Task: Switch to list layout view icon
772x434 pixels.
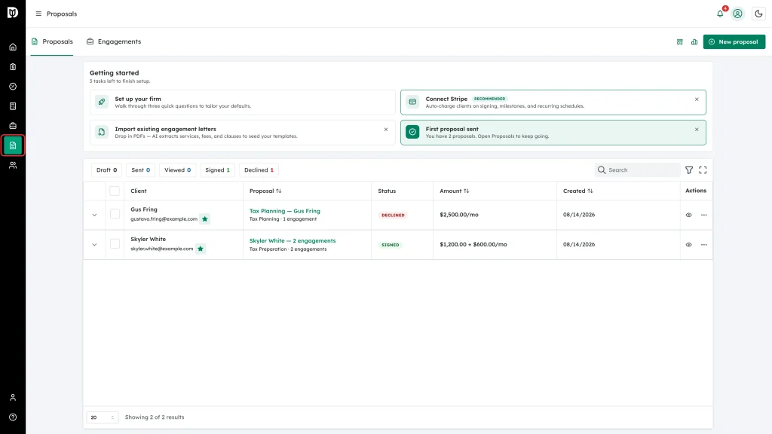Action: tap(680, 42)
